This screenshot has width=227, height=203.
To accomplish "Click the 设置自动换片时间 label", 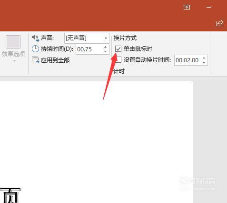I will tap(148, 60).
